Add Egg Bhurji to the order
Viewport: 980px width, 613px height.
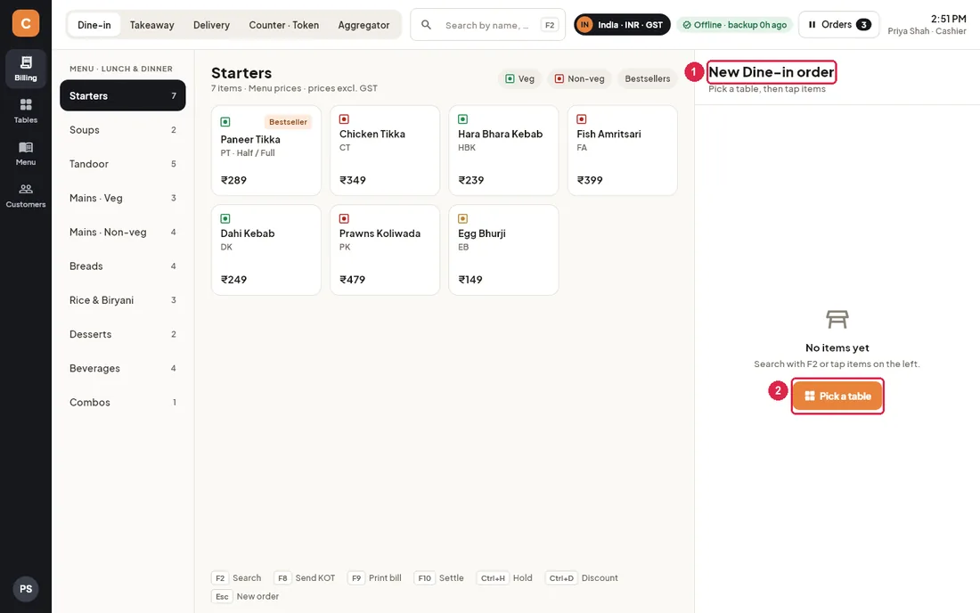(503, 250)
